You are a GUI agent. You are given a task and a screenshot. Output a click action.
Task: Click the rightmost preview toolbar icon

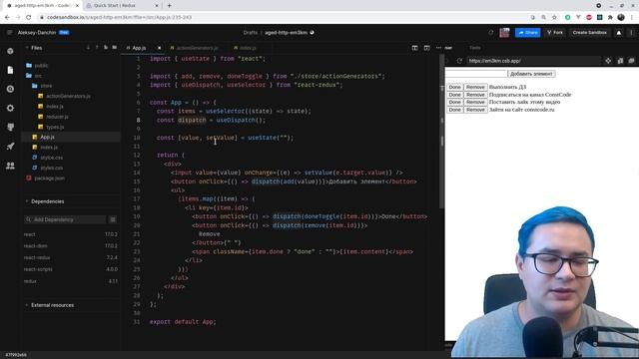tap(631, 61)
